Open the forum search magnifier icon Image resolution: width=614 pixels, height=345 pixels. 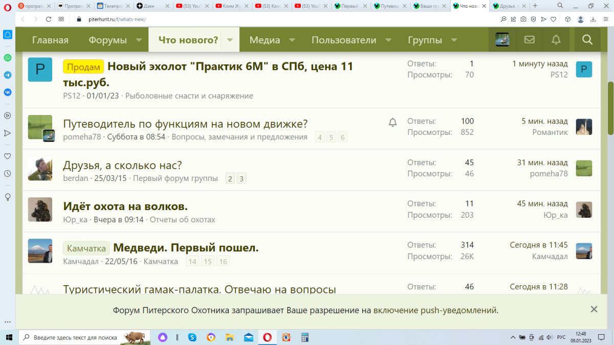pos(587,40)
